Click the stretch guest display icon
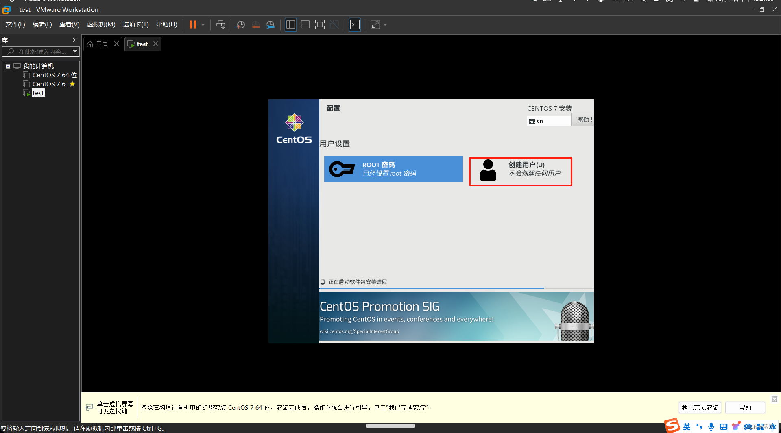Screen dimensions: 781x433 click(375, 25)
